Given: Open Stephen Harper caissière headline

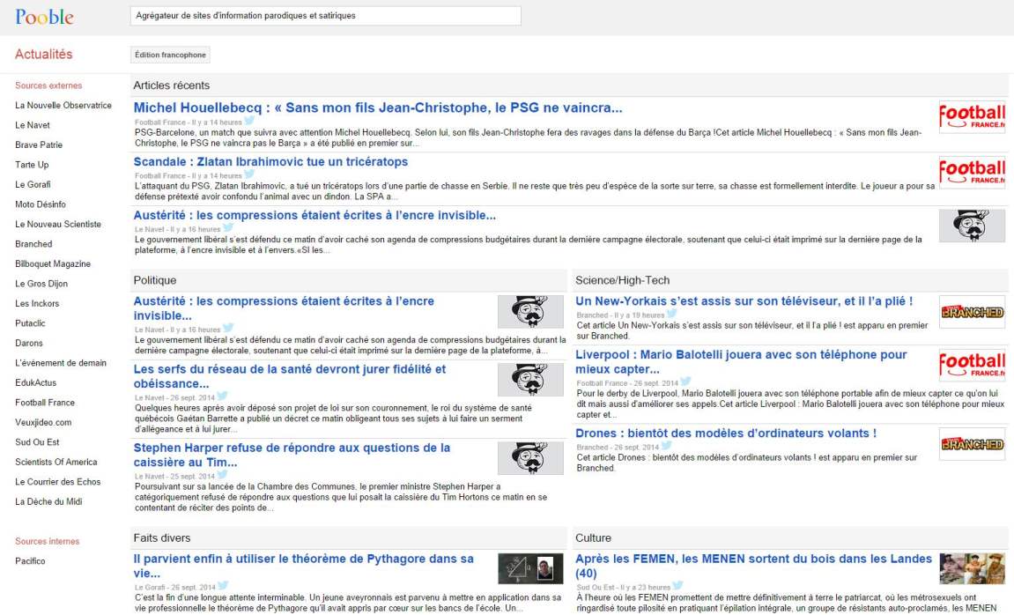Looking at the screenshot, I should point(292,456).
